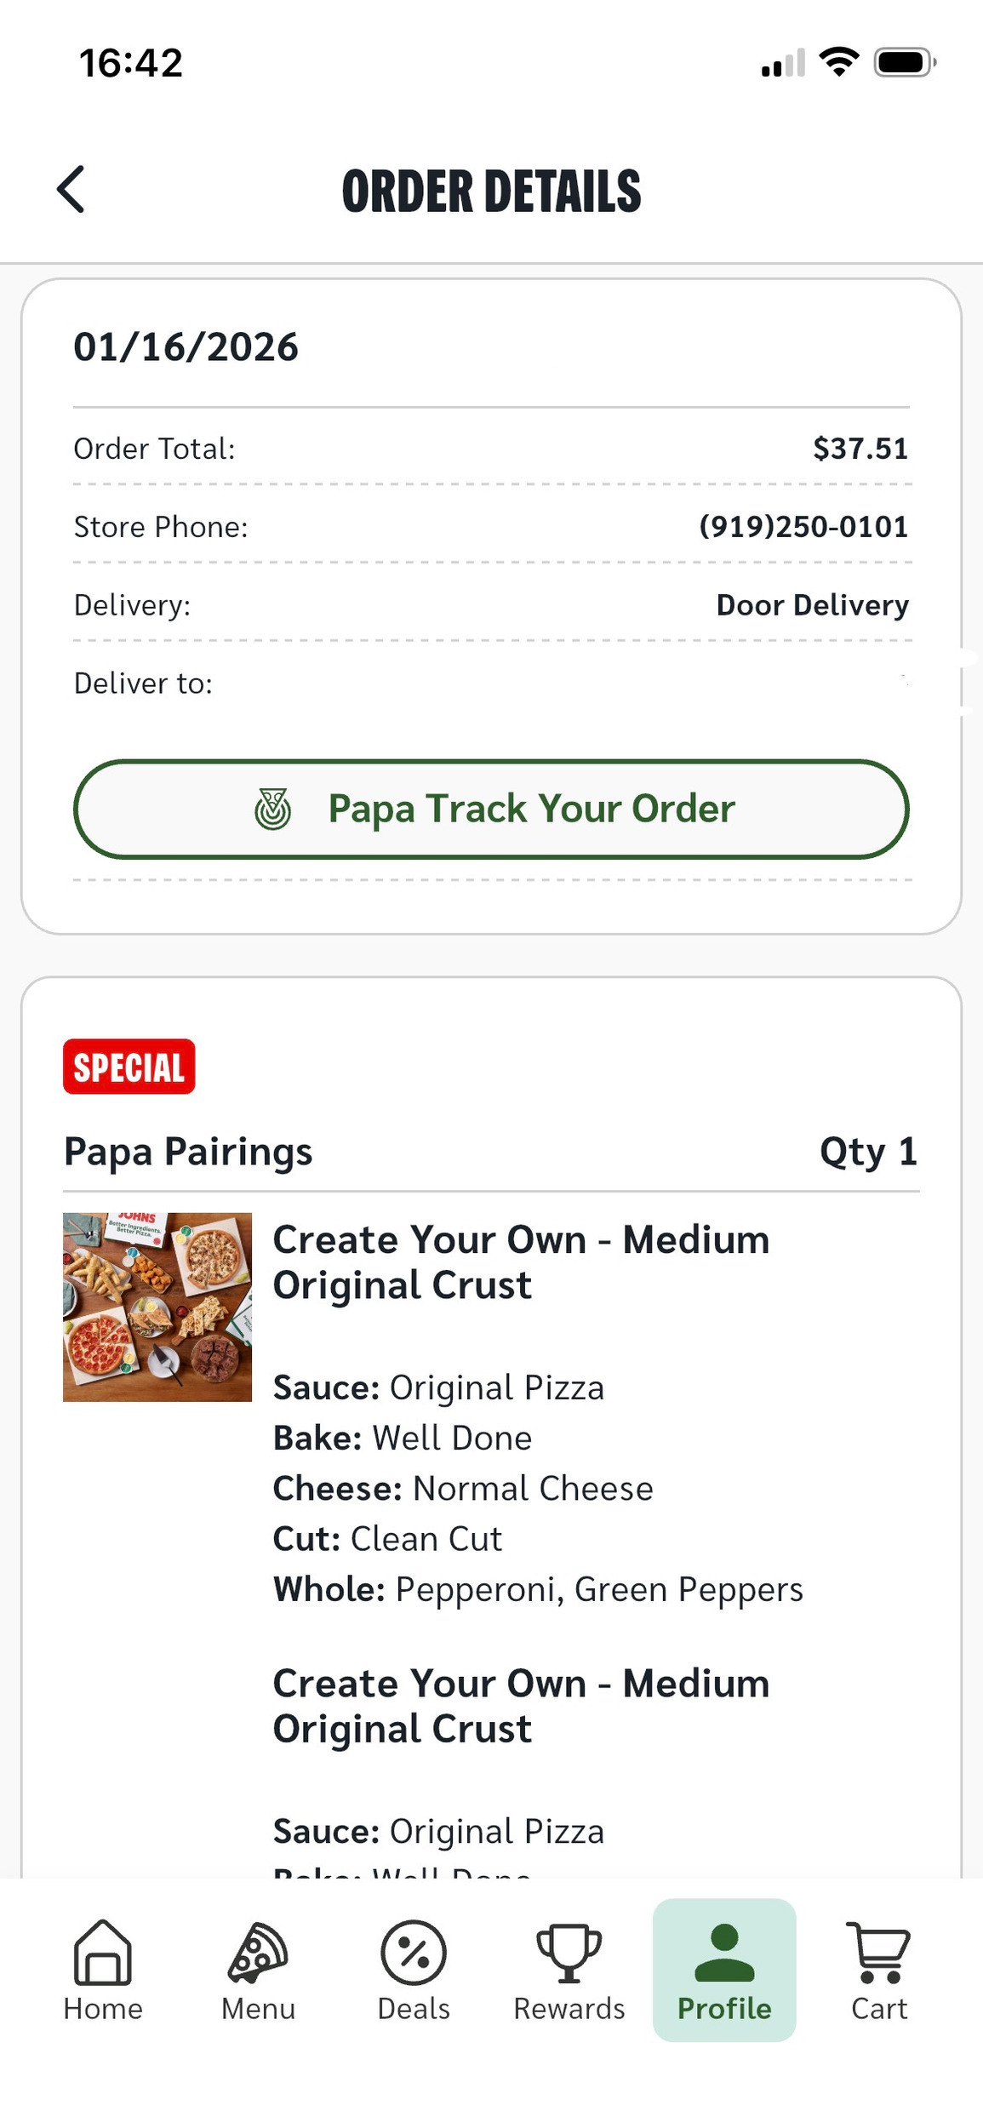Select the Rewards tab label

point(569,2009)
